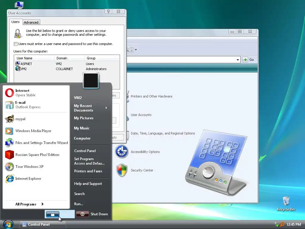Open the Start orb button
305x229 pixels.
pos(8,225)
